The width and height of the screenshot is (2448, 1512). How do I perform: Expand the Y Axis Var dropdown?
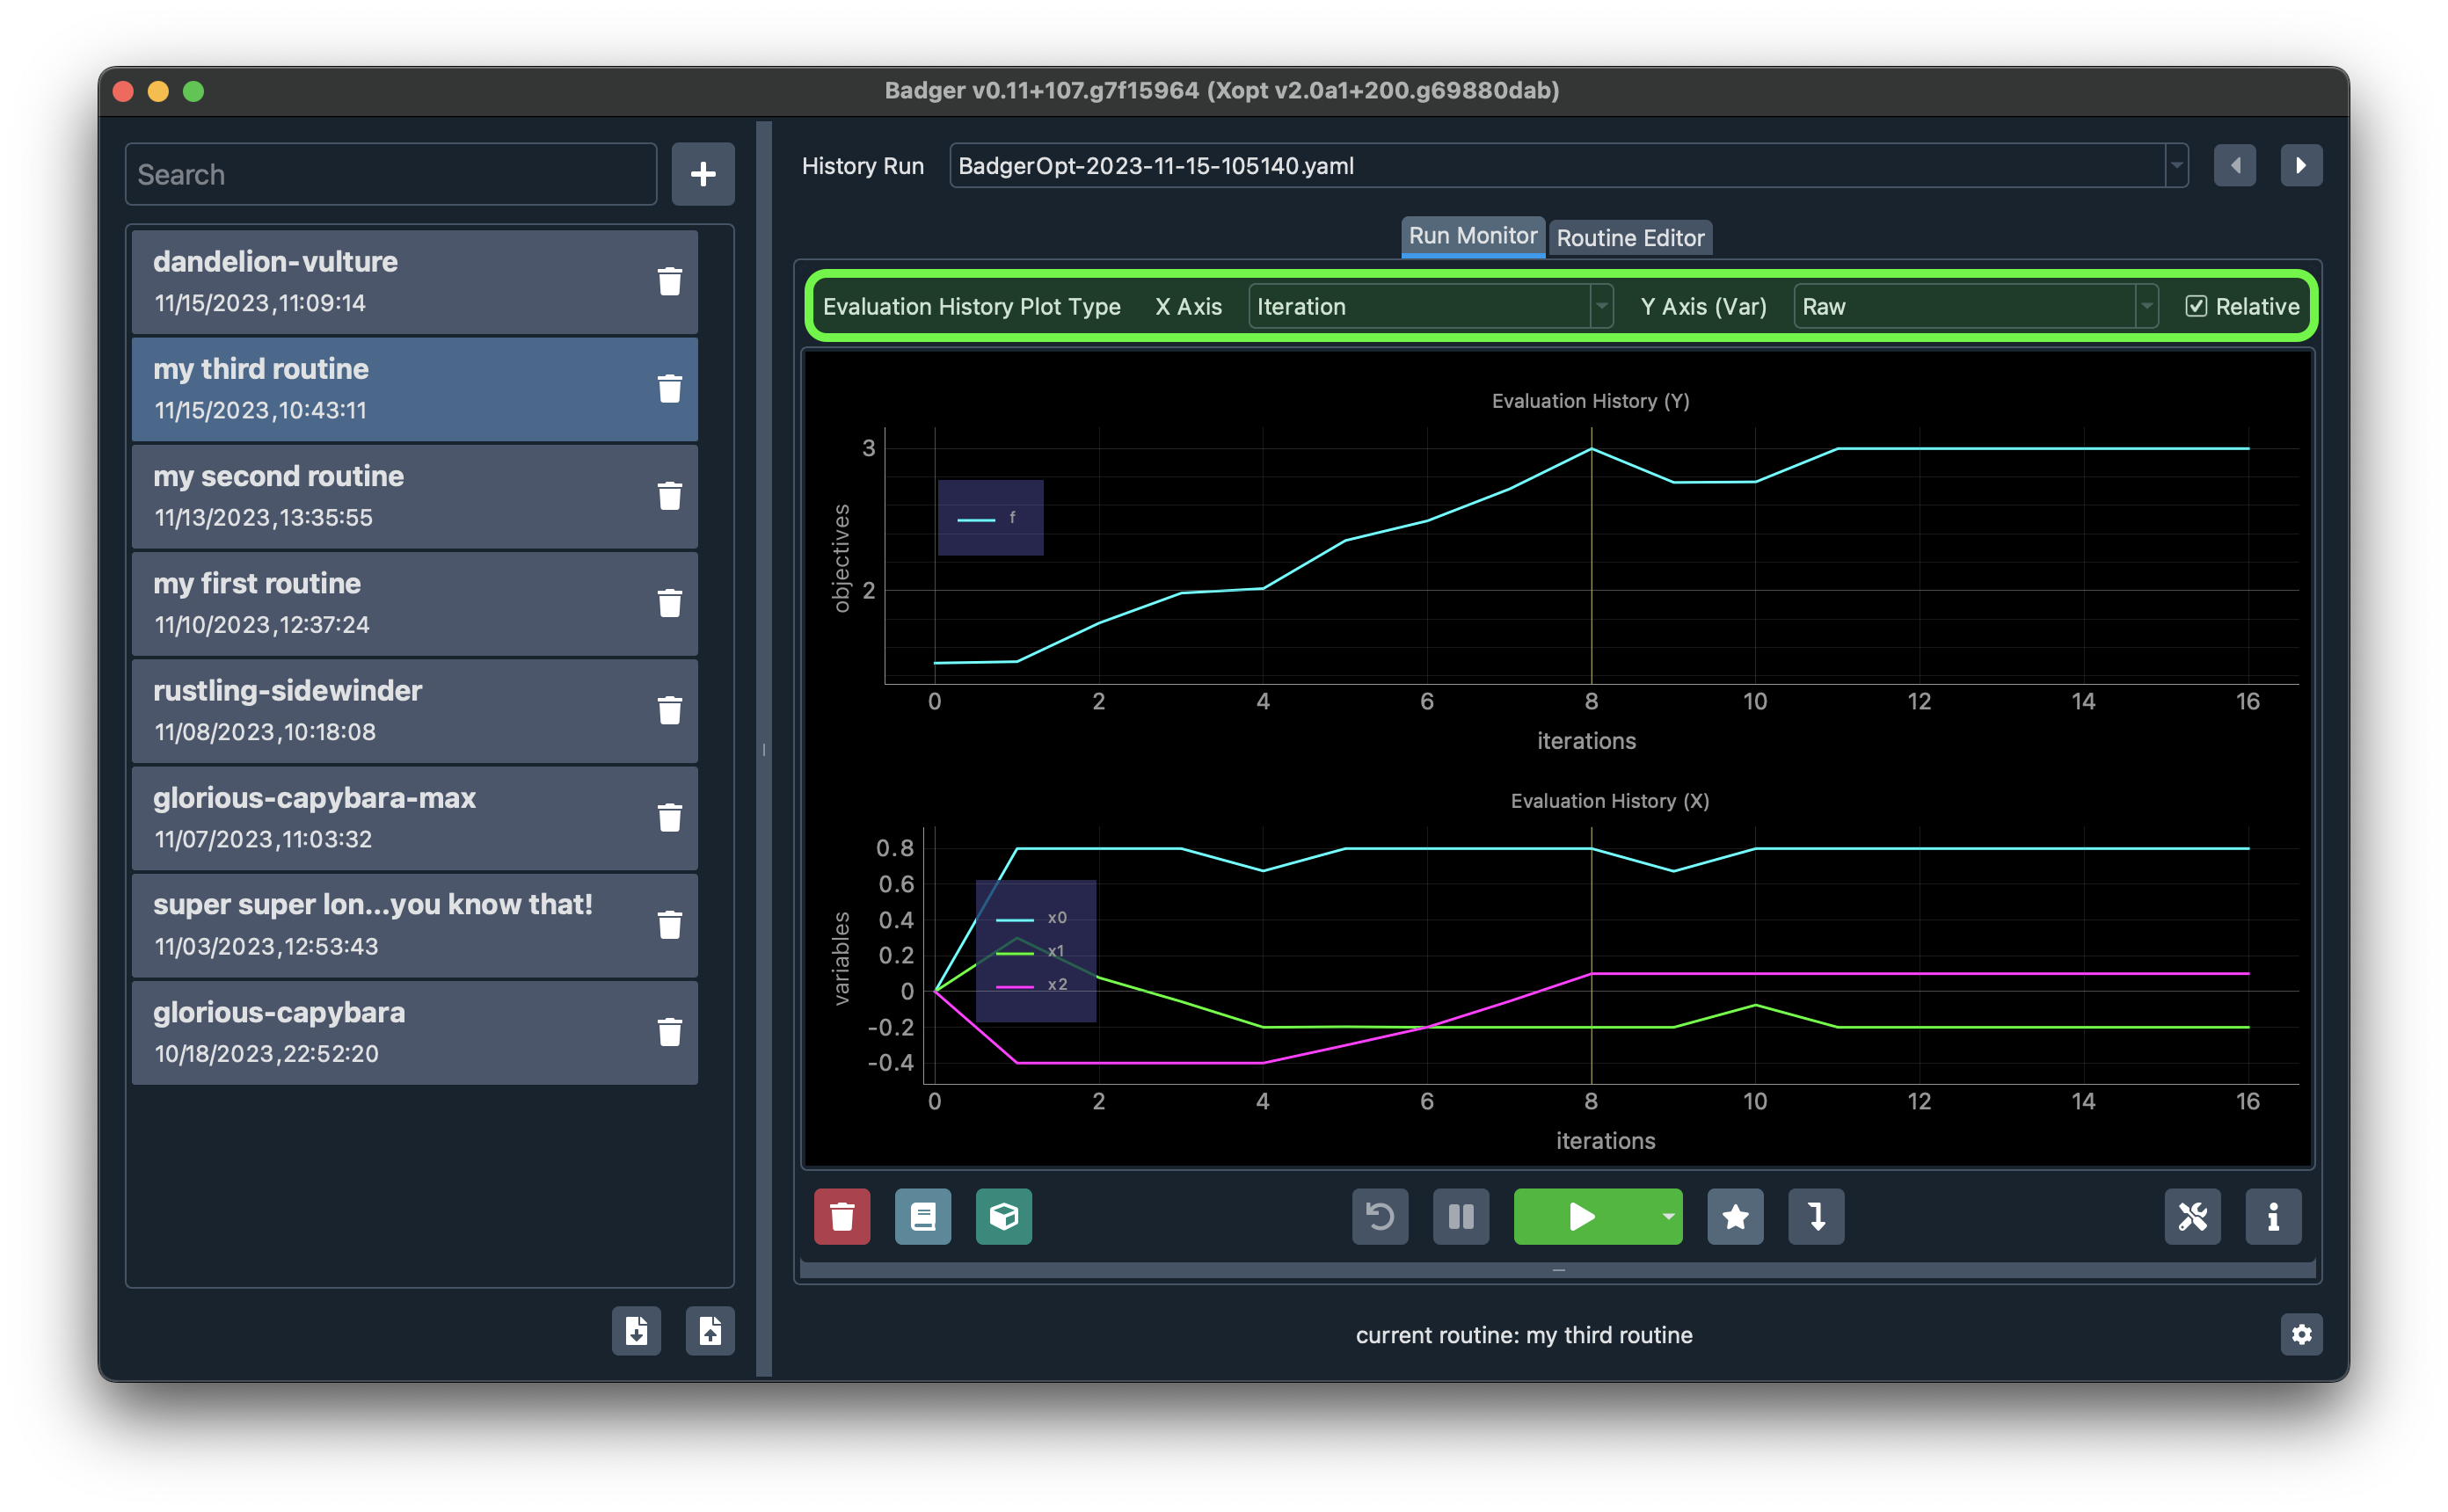(2140, 306)
